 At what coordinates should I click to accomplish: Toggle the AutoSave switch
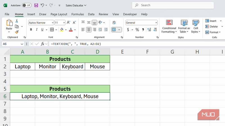(27, 5)
